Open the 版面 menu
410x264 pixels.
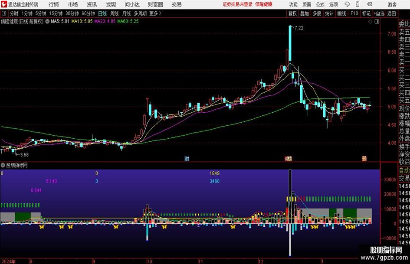(306, 4)
